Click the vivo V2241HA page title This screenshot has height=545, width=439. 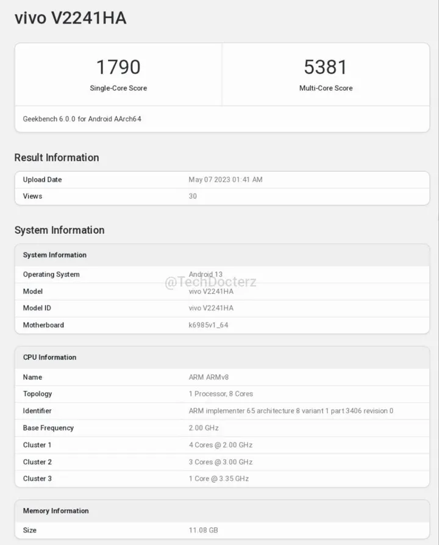71,18
